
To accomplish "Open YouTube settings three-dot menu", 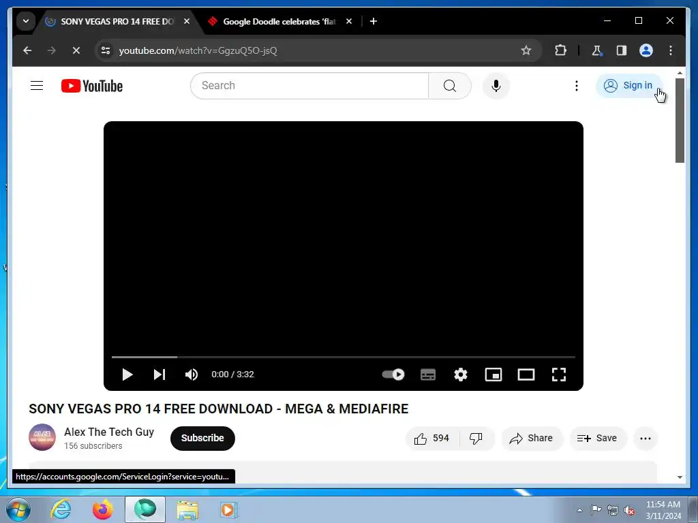I will tap(577, 85).
